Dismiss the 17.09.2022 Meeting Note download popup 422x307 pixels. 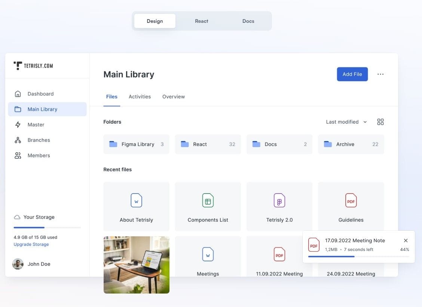point(406,240)
